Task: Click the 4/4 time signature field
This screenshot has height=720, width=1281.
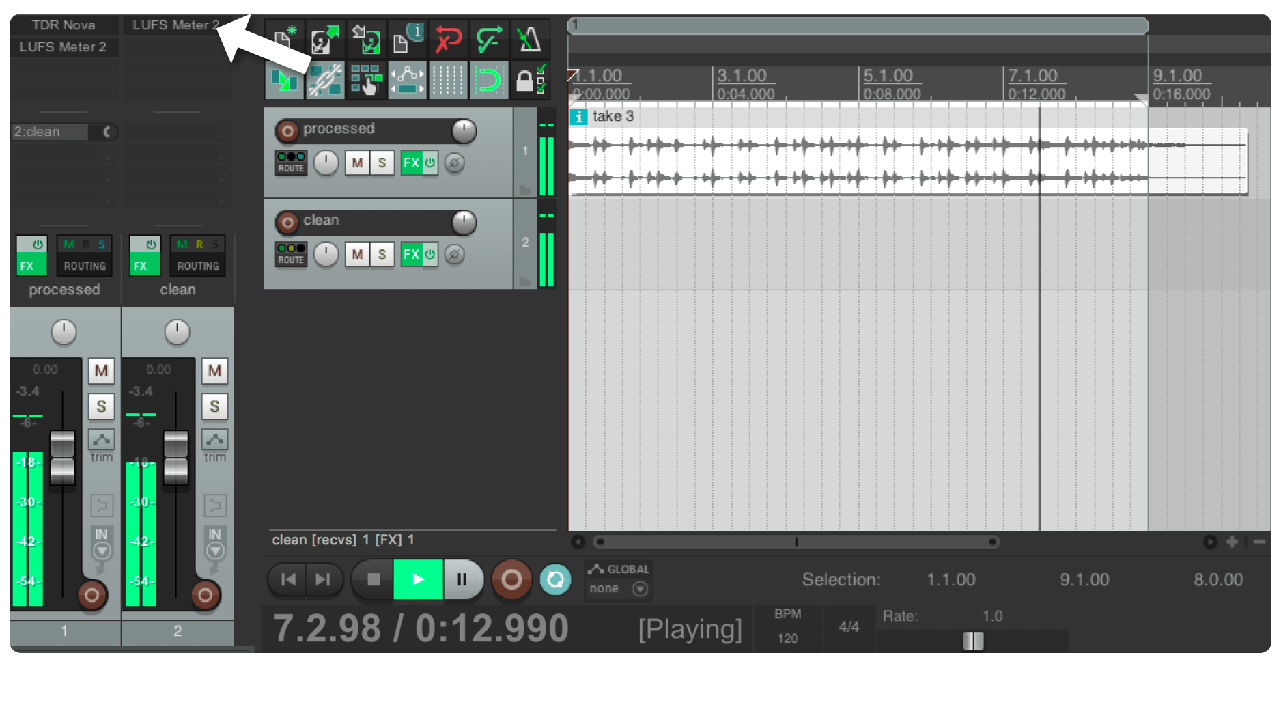Action: pos(849,626)
